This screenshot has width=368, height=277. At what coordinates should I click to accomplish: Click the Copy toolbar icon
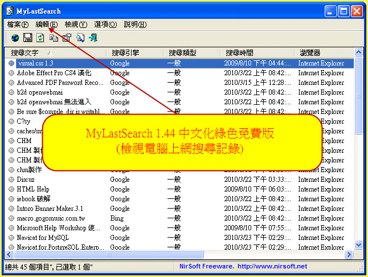[54, 38]
